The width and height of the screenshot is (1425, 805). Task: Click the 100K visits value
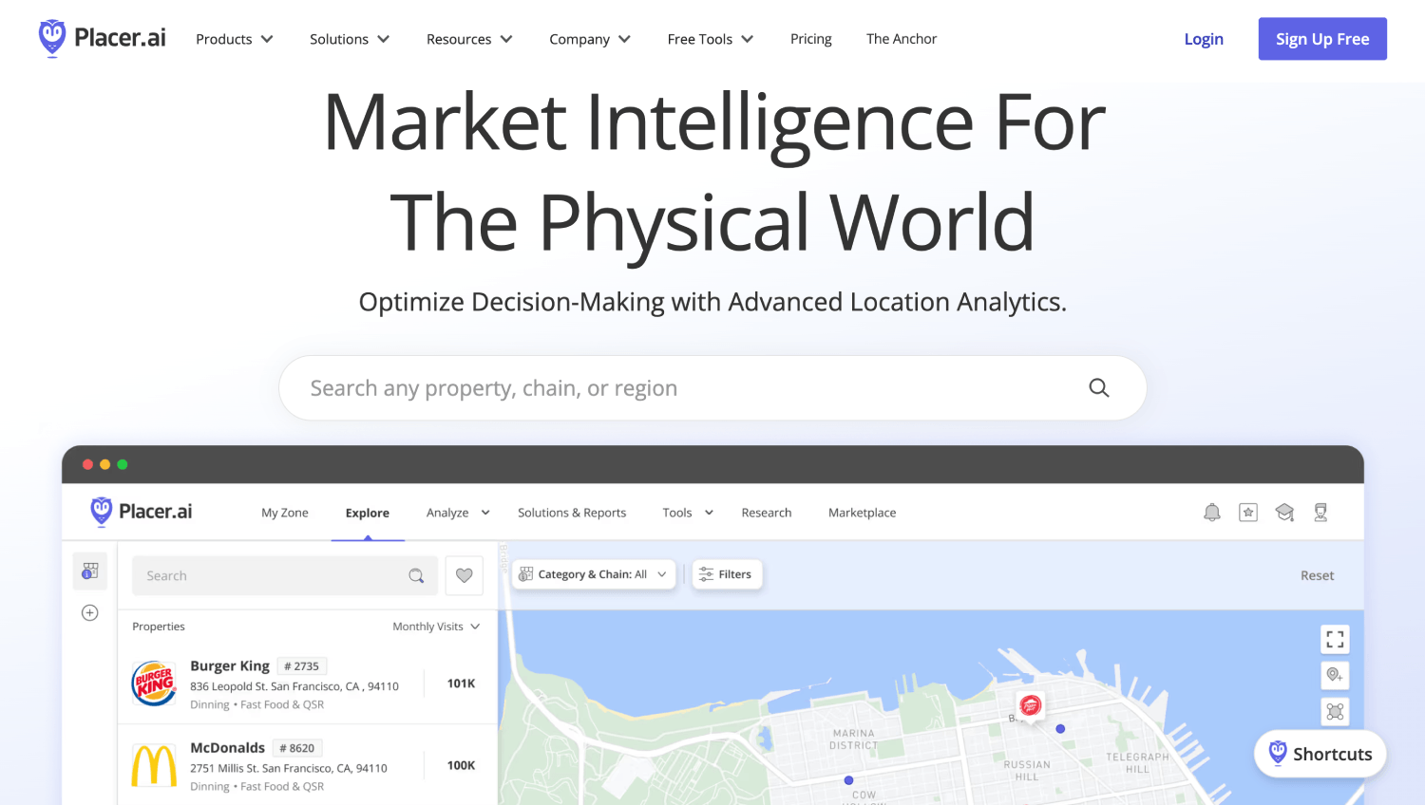[462, 765]
